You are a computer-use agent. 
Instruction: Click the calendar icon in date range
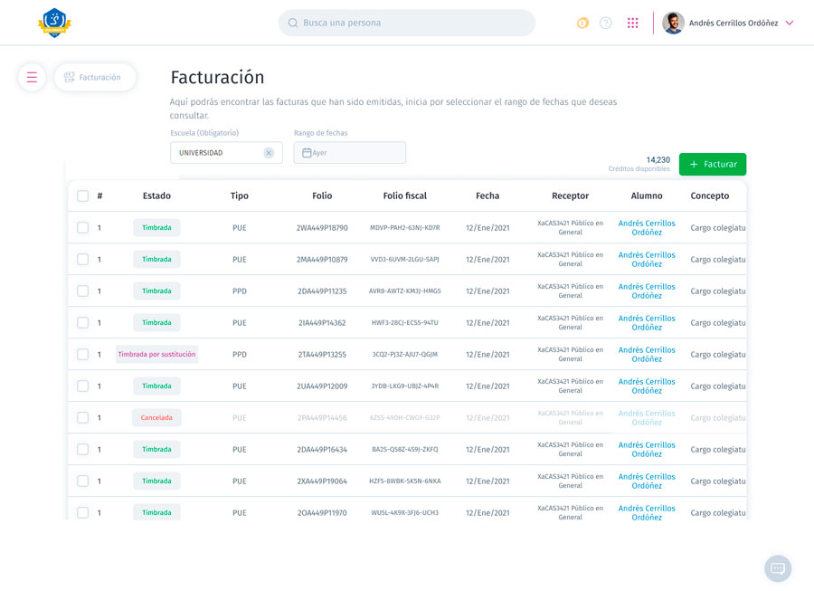point(307,153)
